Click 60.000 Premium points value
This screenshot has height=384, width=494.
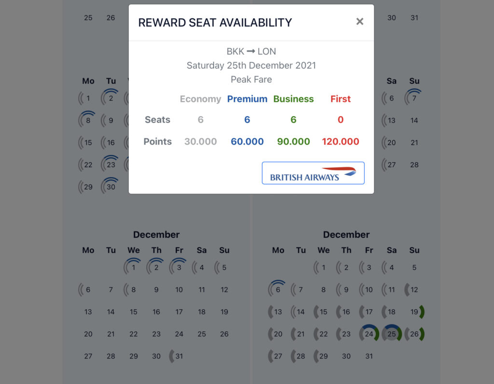(x=247, y=141)
